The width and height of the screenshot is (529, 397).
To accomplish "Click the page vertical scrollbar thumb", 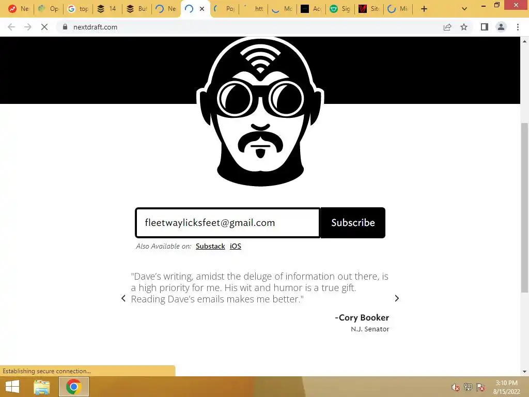I will pyautogui.click(x=525, y=208).
